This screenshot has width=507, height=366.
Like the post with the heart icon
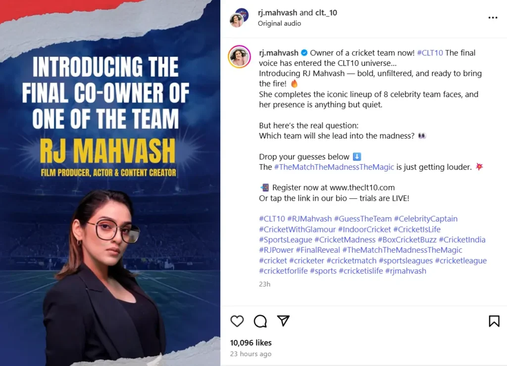[237, 321]
